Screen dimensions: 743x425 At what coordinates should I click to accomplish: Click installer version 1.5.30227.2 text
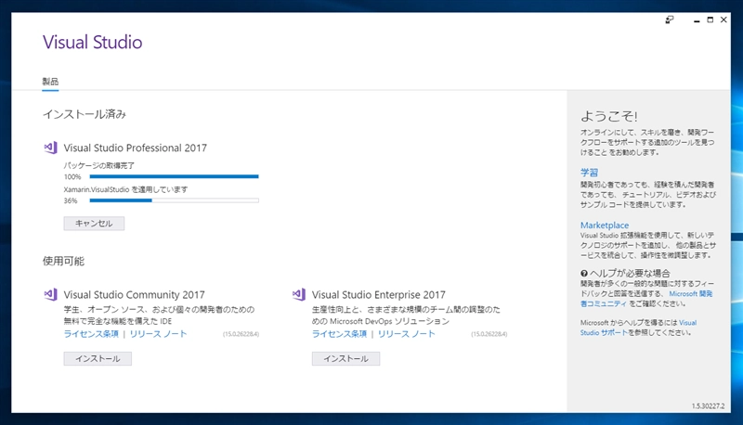tap(708, 406)
